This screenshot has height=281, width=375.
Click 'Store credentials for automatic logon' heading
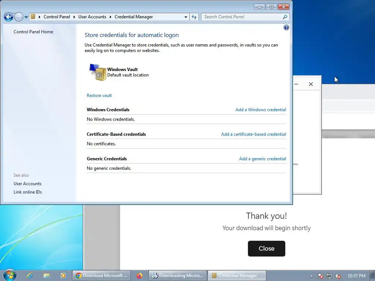(131, 35)
